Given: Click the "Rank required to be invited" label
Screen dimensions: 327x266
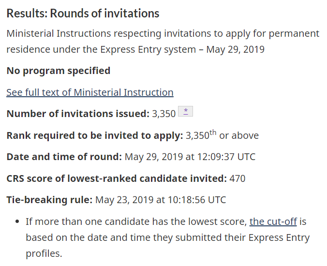Looking at the screenshot, I should coord(94,135).
